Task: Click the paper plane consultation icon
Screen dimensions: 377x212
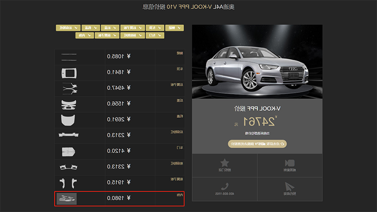Action: click(289, 187)
